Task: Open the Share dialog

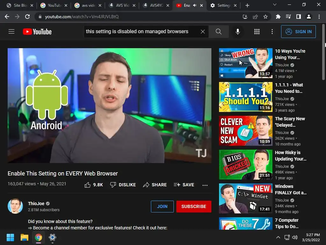Action: (155, 185)
